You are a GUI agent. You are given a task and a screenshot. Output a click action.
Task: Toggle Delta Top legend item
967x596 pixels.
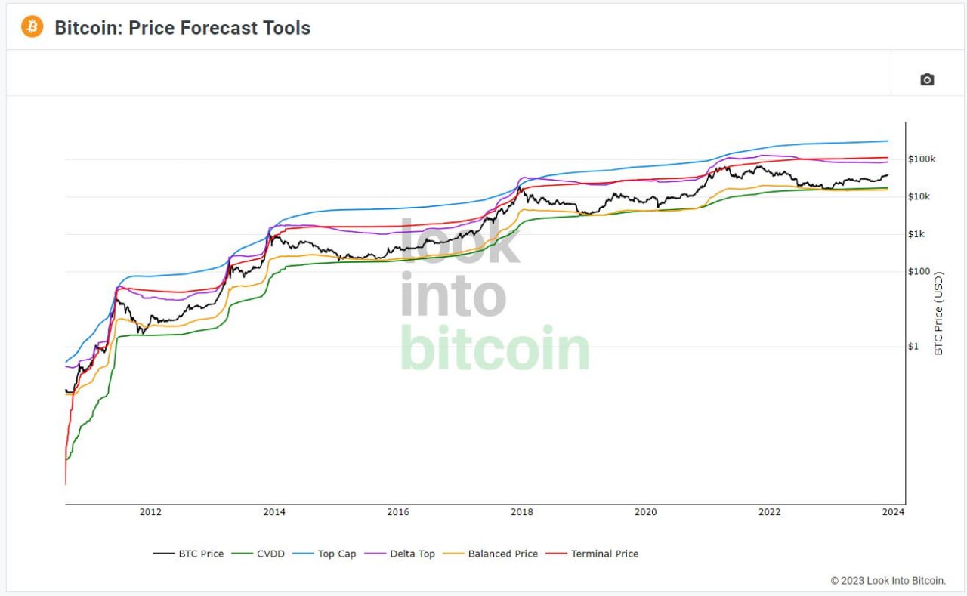coord(400,554)
